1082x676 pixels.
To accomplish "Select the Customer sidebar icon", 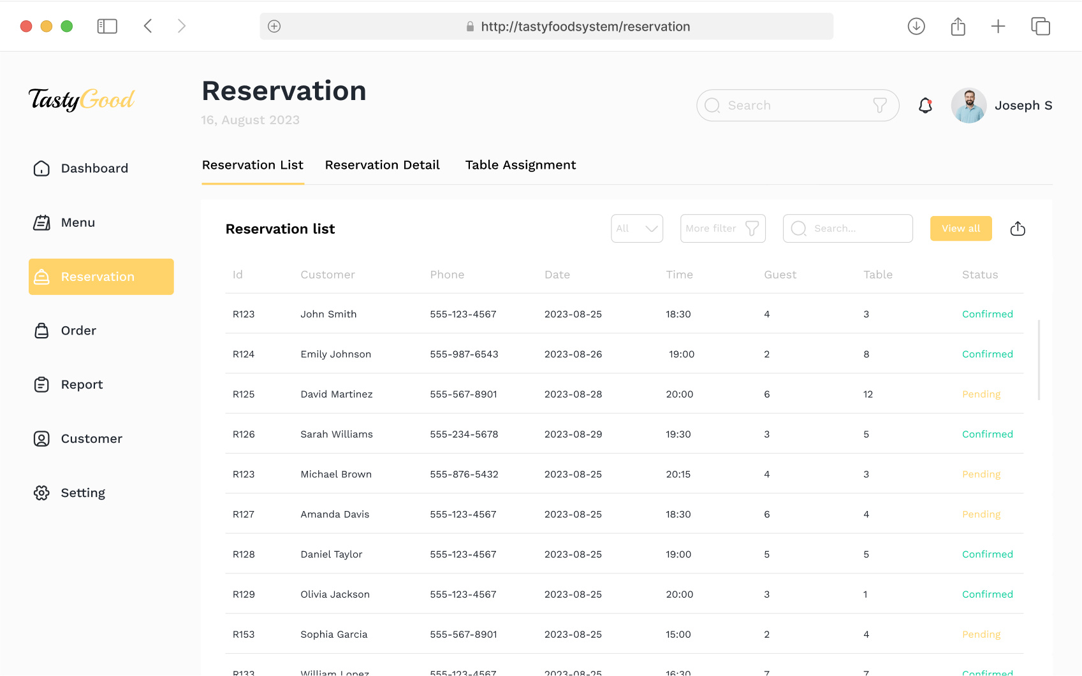I will [x=41, y=438].
